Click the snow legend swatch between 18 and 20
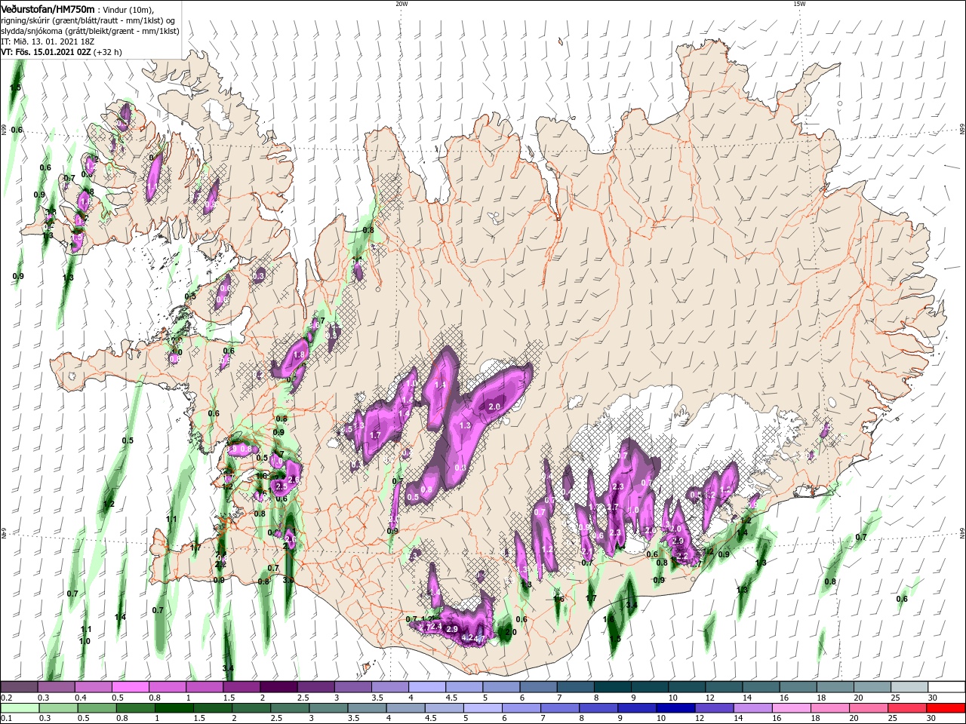This screenshot has width=966, height=724. tap(834, 687)
